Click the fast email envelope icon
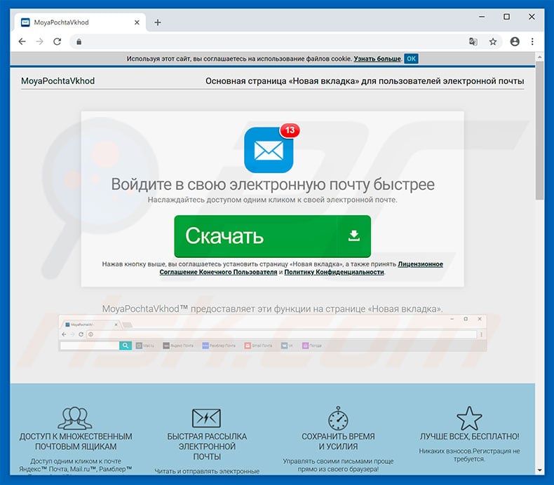This screenshot has height=485, width=554. 206,418
